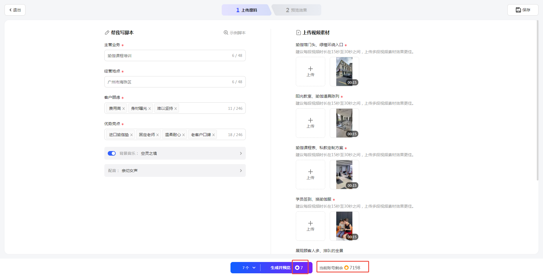Open the 学员签到 video thumbnail
This screenshot has height=275, width=543.
click(344, 226)
